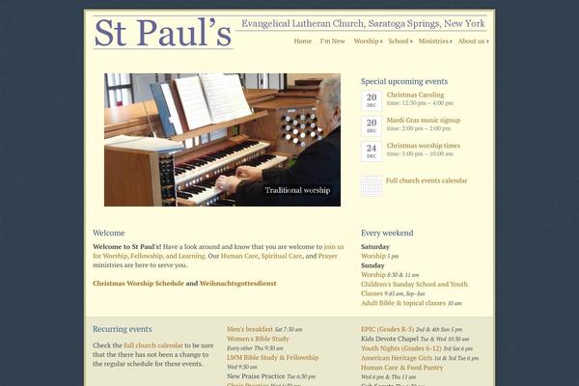
Task: Click the 'Recurring events' heading
Action: pyautogui.click(x=123, y=329)
